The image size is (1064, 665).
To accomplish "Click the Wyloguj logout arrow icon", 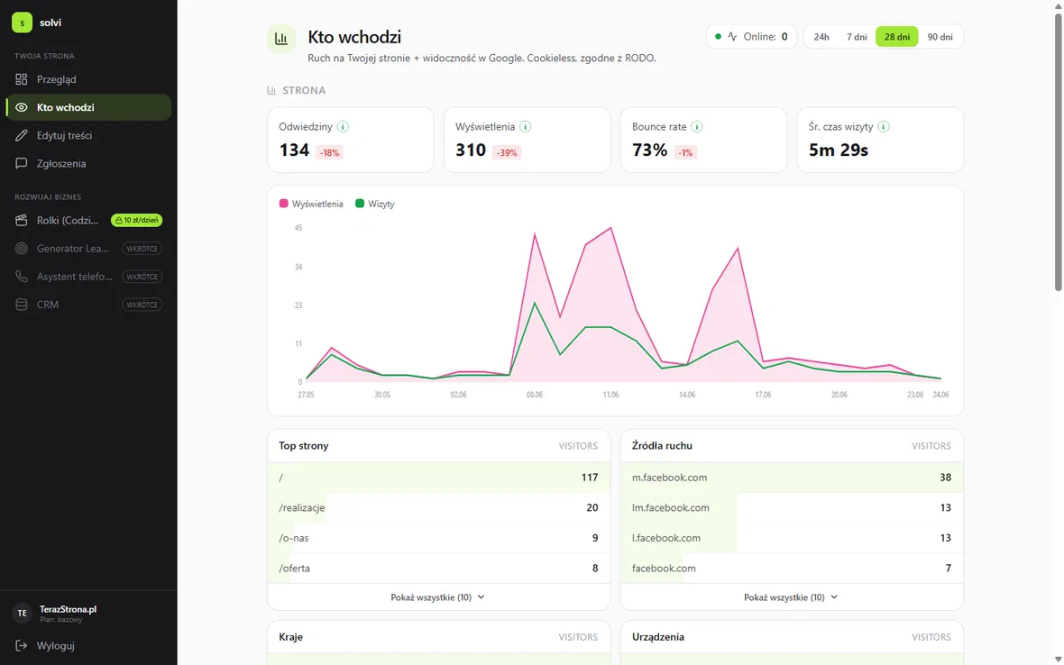I will click(x=21, y=645).
